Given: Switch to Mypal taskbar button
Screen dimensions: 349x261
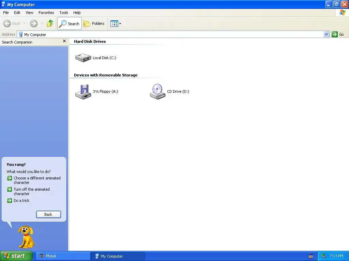Looking at the screenshot, I should 63,256.
